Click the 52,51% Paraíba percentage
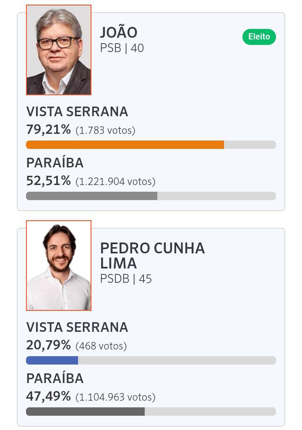 49,181
